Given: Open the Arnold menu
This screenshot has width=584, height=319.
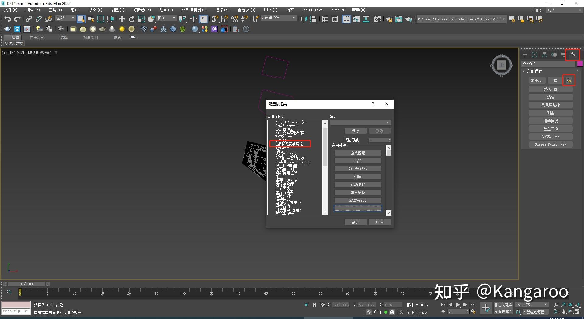Looking at the screenshot, I should pyautogui.click(x=338, y=10).
